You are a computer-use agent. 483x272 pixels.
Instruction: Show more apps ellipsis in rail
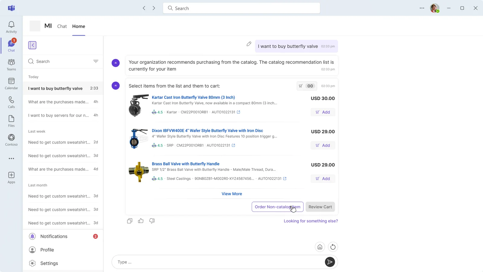click(x=11, y=158)
